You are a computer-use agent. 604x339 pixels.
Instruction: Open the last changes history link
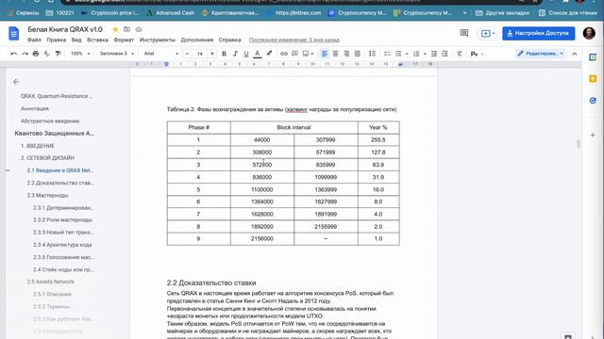(x=294, y=40)
